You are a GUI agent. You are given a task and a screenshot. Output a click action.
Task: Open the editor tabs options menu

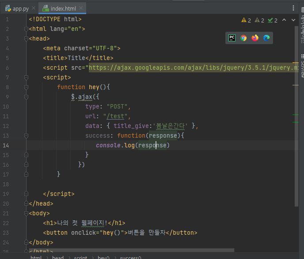click(293, 8)
